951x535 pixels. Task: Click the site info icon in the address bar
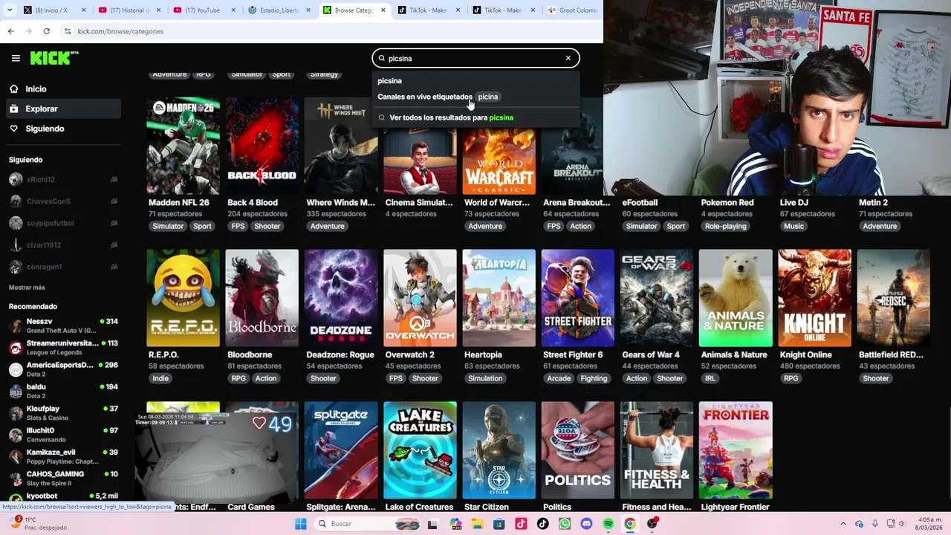(68, 31)
